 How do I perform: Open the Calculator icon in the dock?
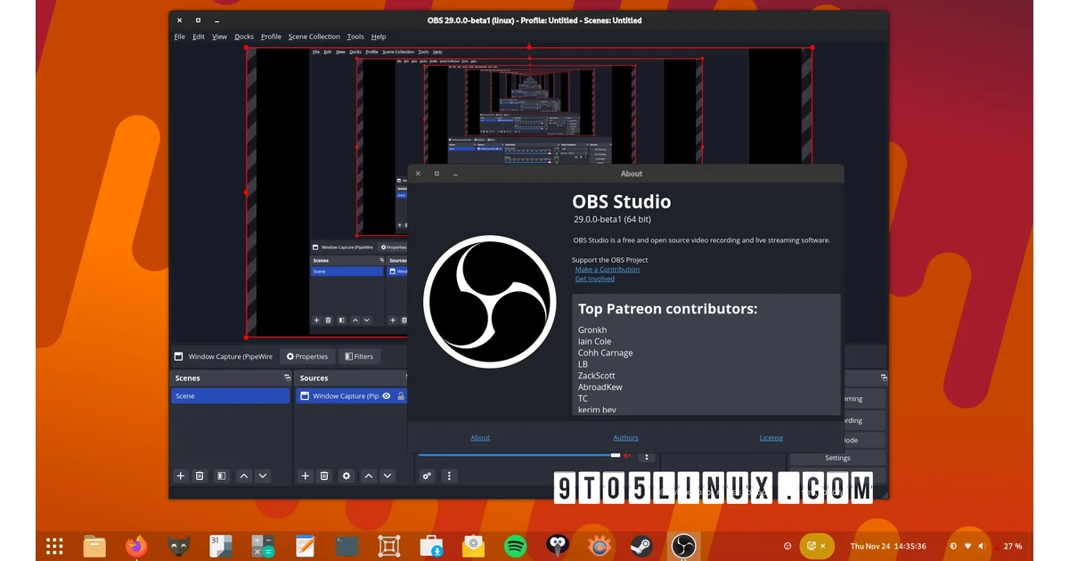point(262,546)
